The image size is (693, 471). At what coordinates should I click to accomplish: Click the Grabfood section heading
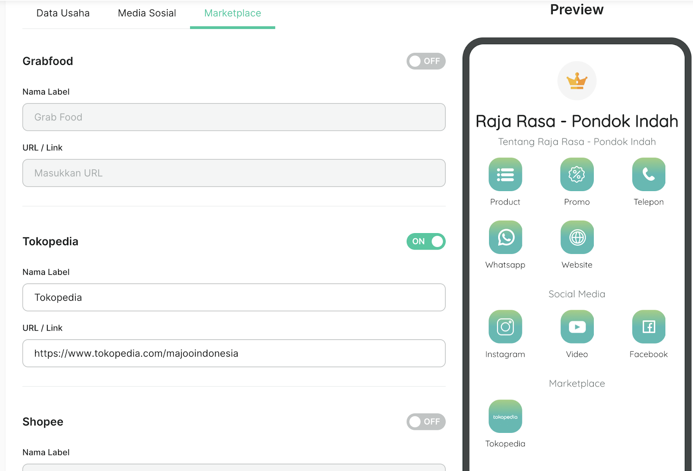click(48, 61)
